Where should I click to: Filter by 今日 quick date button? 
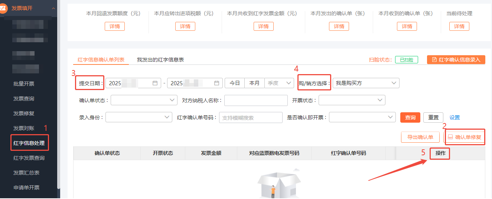click(x=235, y=83)
